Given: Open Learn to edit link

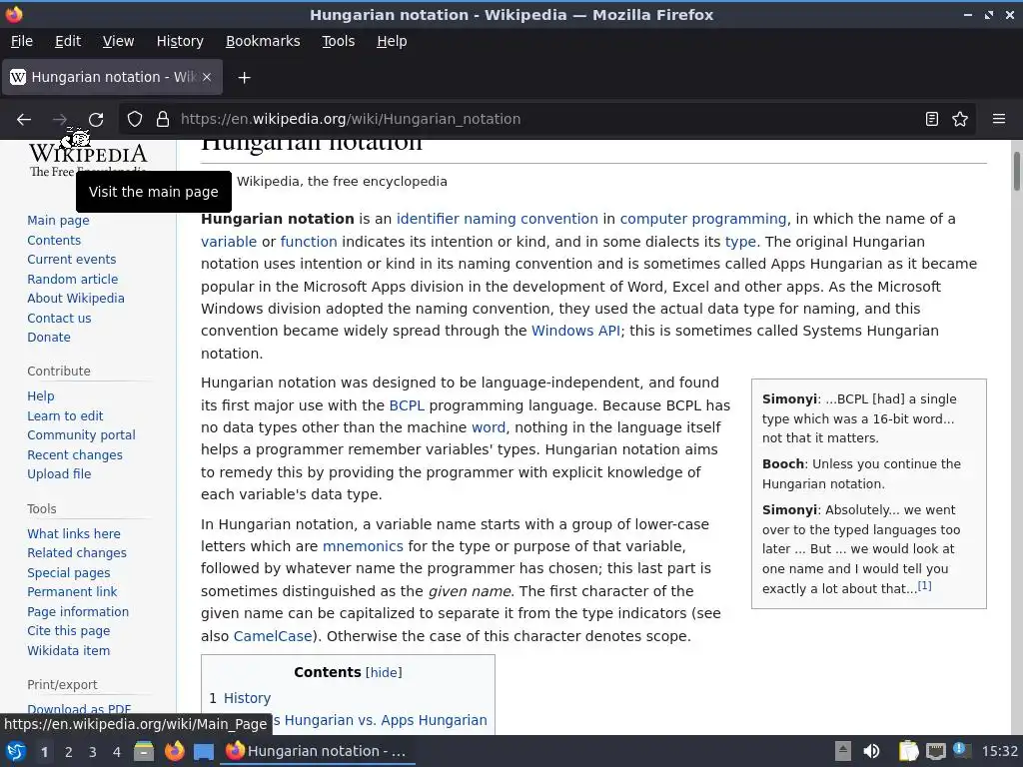Looking at the screenshot, I should tap(65, 416).
